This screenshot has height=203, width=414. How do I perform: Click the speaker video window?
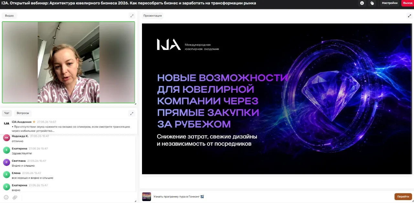[69, 62]
